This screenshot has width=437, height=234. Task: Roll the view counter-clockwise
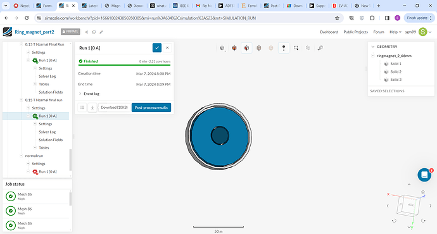point(394,221)
